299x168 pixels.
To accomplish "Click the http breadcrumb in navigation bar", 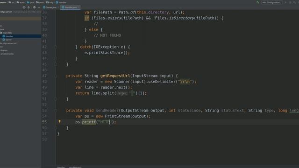I will point(50,2).
